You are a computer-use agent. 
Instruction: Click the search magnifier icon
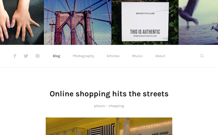(202, 56)
